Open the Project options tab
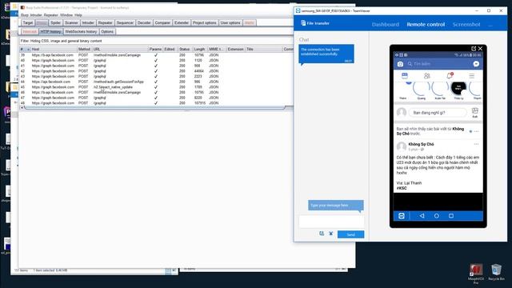 tap(205, 23)
